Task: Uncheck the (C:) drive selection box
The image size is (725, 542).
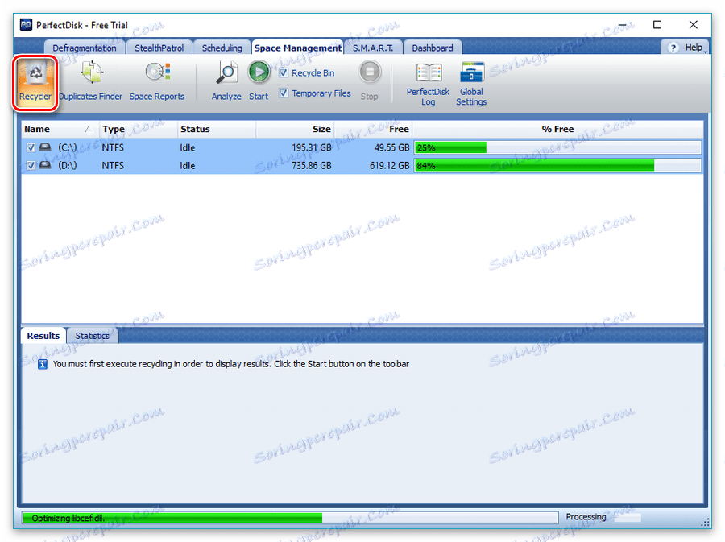Action: coord(30,147)
